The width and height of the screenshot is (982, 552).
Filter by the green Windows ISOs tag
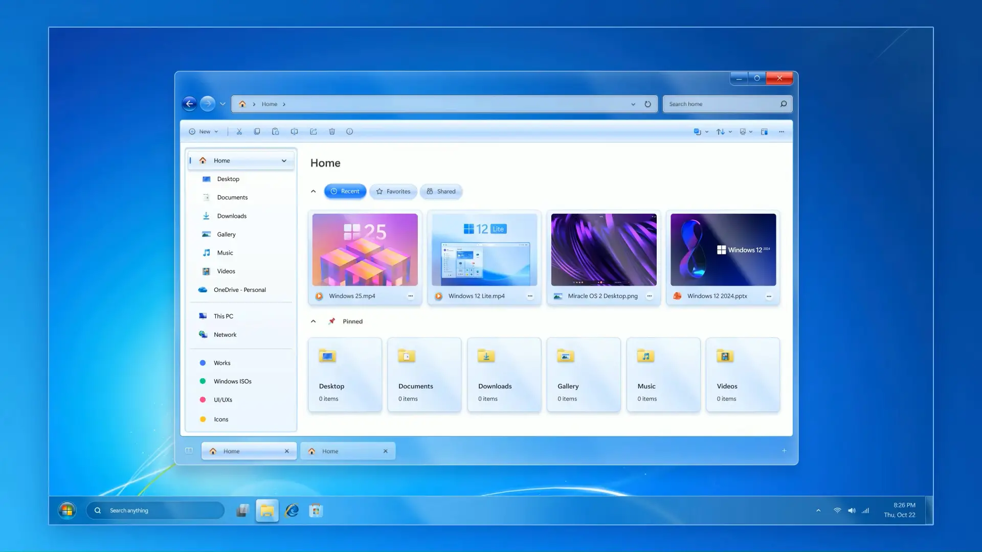point(241,381)
